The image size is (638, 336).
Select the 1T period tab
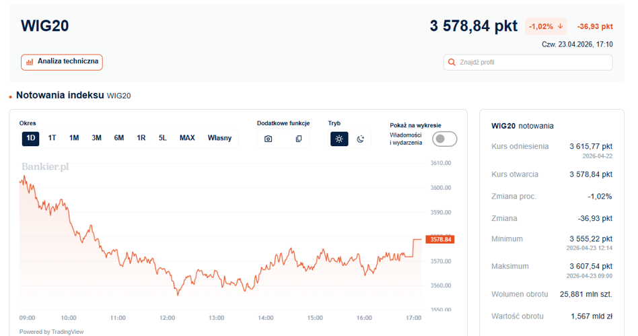click(x=52, y=138)
